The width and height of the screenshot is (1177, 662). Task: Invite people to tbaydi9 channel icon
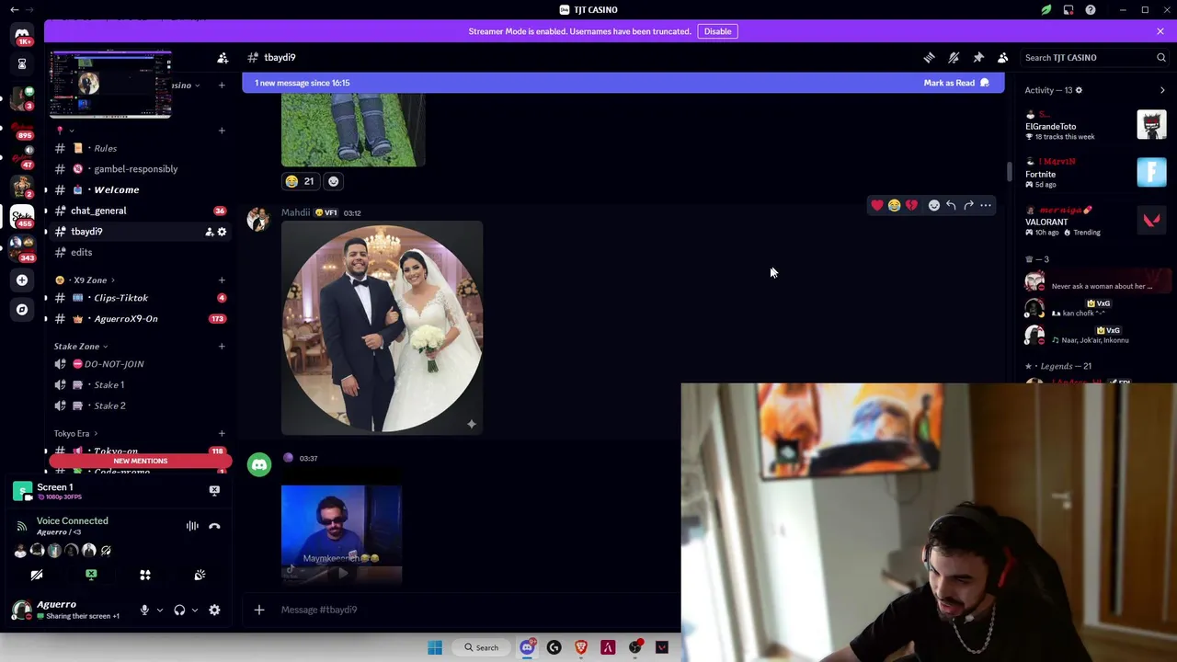coord(209,232)
